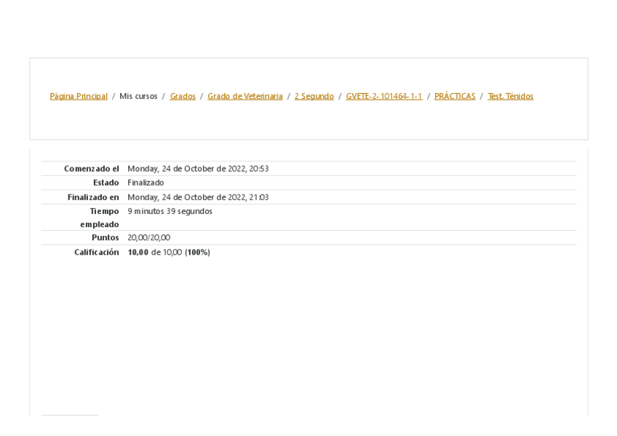Click the 'Calificación' label
Screen dimensions: 617x436
coord(96,253)
